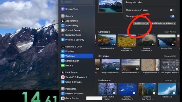Toggle Show as screen saver switch
The width and height of the screenshot is (182, 102).
(172, 10)
